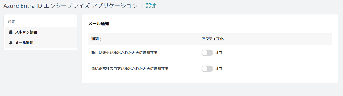The image size is (343, 96).
Task: Click the アクティブ化 column header
Action: pyautogui.click(x=213, y=39)
